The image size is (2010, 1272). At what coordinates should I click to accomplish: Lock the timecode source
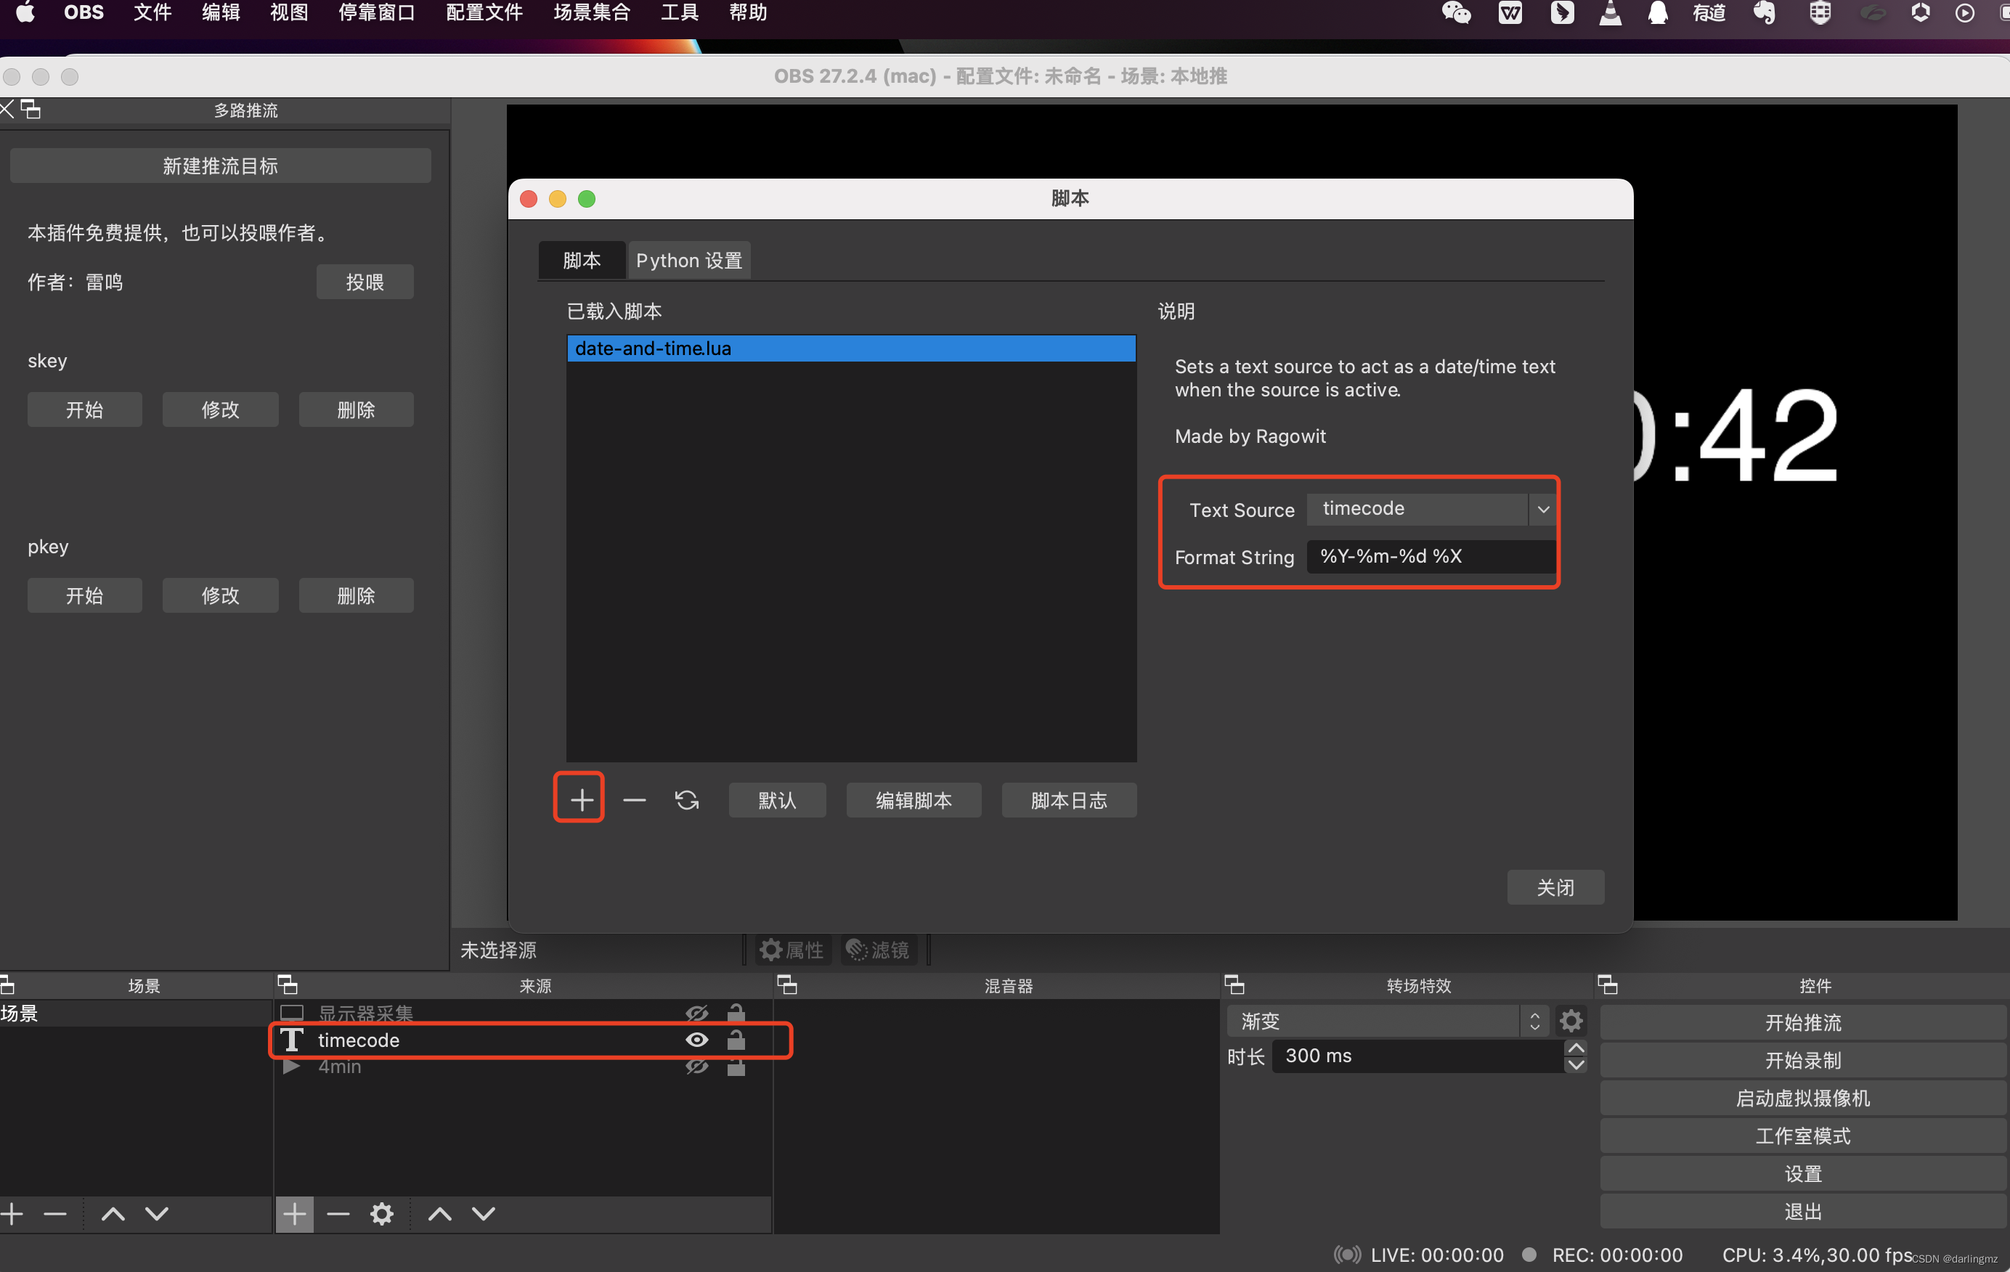(736, 1040)
